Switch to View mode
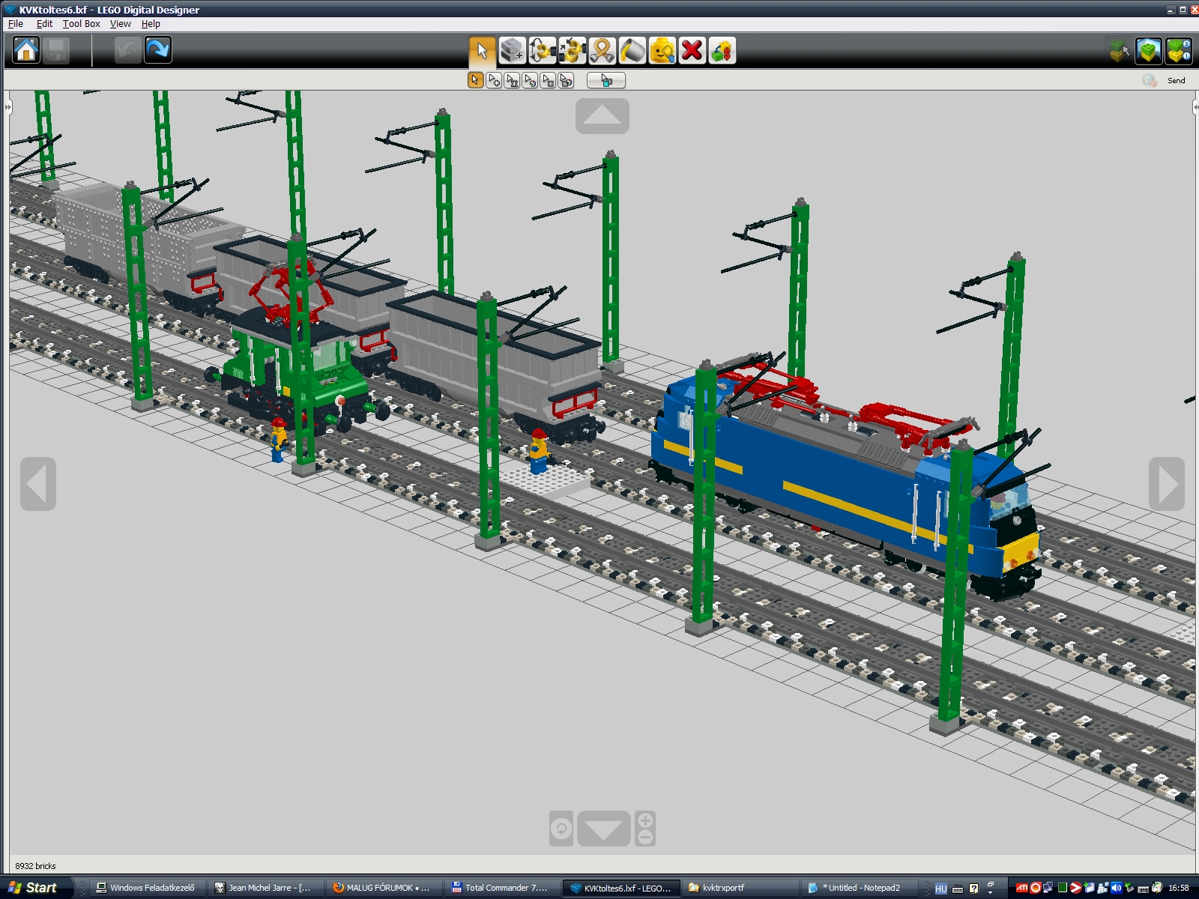Viewport: 1199px width, 899px height. 1148,51
